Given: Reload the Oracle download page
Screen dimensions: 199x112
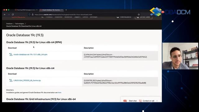Looking at the screenshot, I should click(x=13, y=15).
